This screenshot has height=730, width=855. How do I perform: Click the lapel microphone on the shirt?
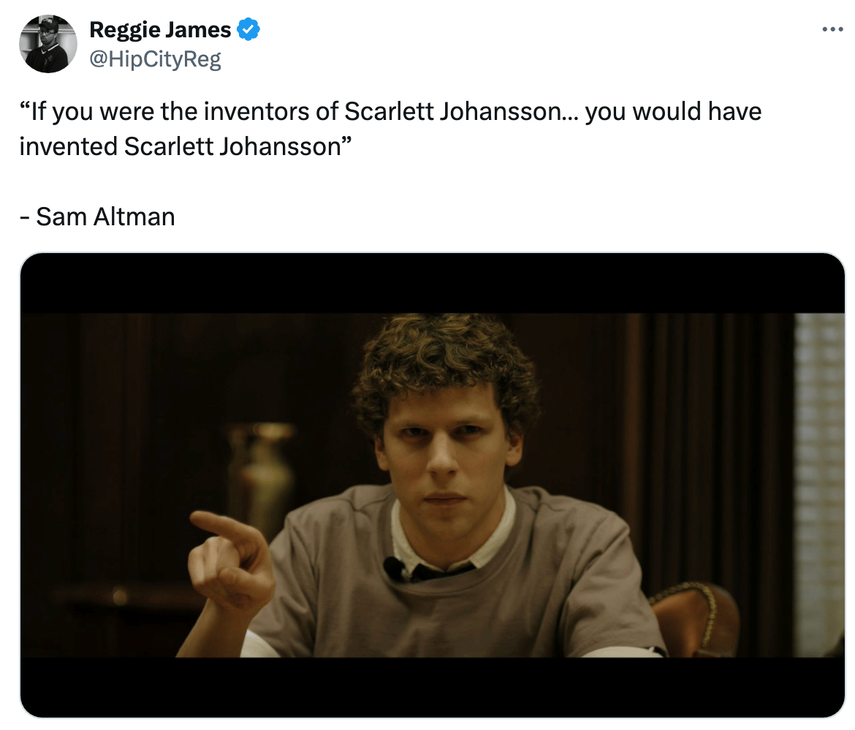click(x=394, y=568)
